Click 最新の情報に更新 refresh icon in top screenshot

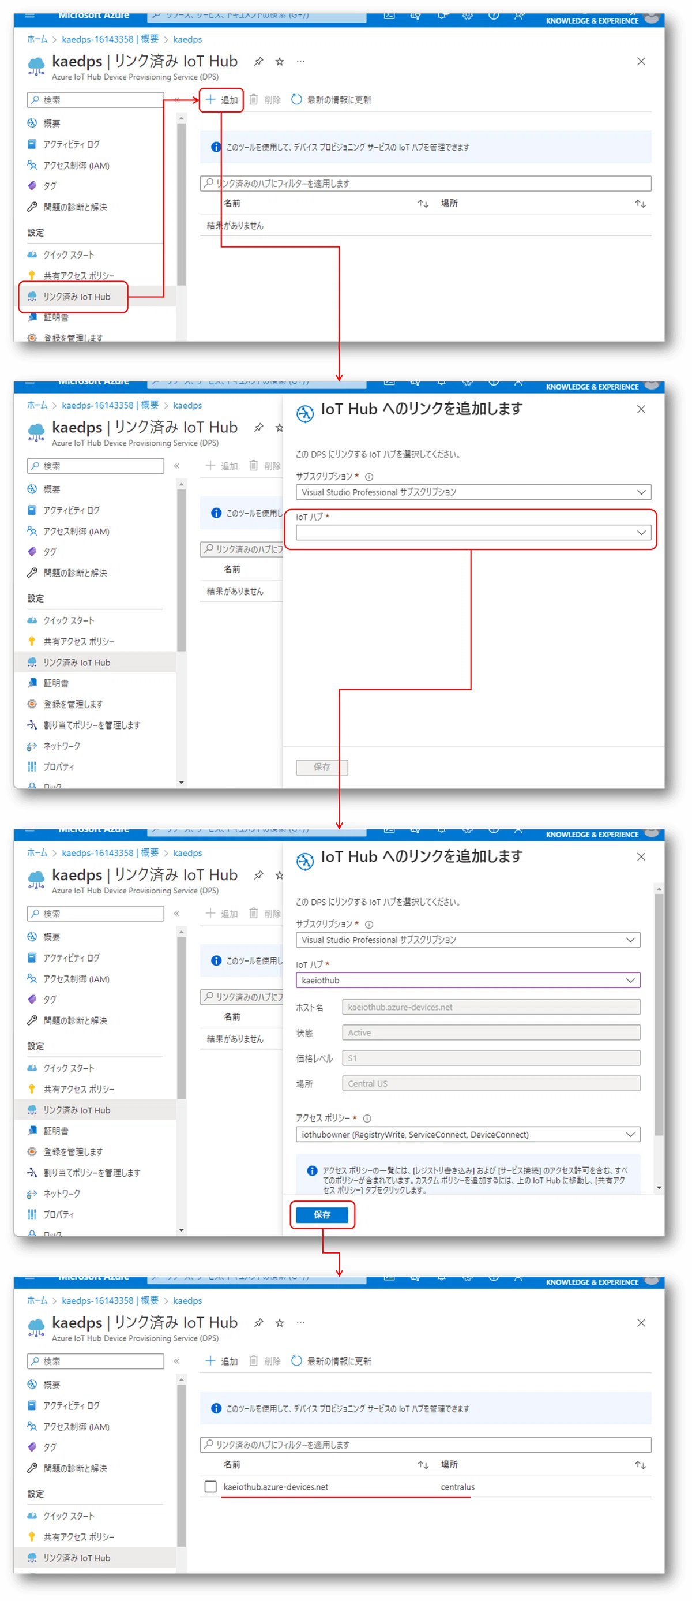tap(296, 99)
